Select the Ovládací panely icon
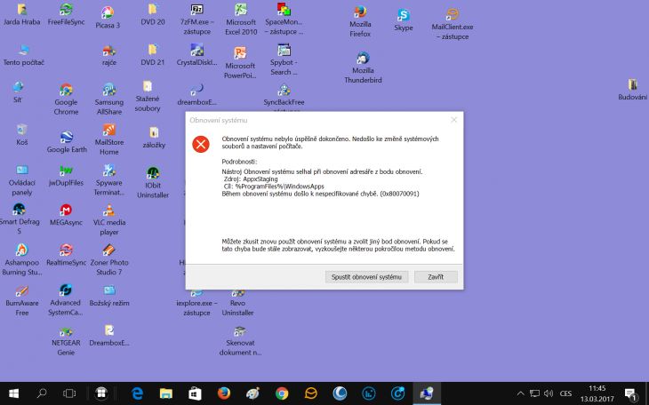This screenshot has height=405, width=649. click(x=22, y=180)
